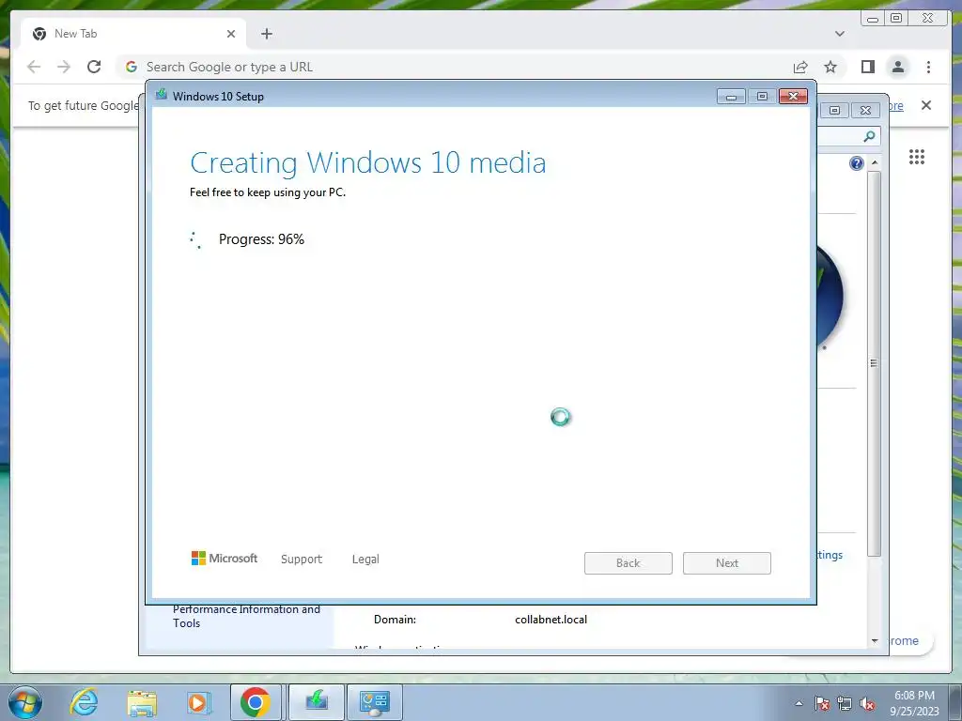This screenshot has width=962, height=721.
Task: Open the Windows Start menu
Action: 25,702
